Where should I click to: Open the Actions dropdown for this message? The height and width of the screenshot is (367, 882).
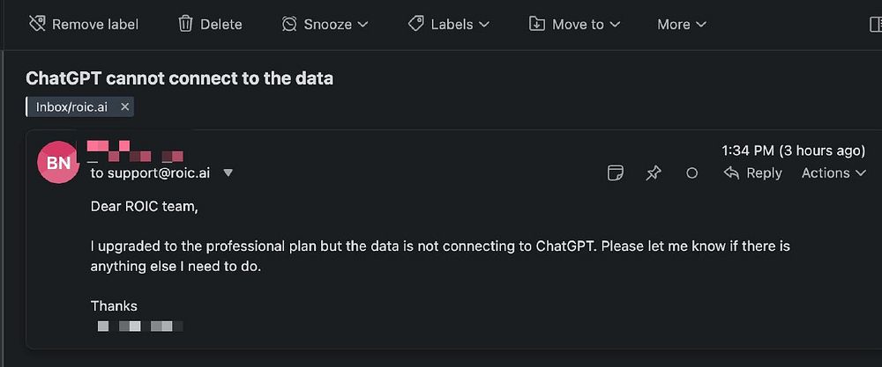click(833, 172)
